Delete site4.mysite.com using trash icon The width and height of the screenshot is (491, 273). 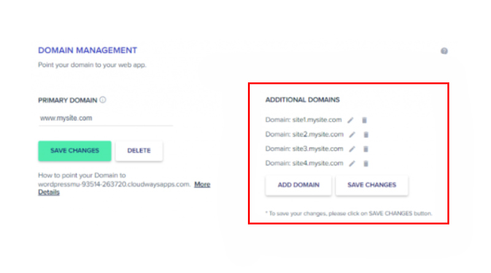[x=366, y=164]
